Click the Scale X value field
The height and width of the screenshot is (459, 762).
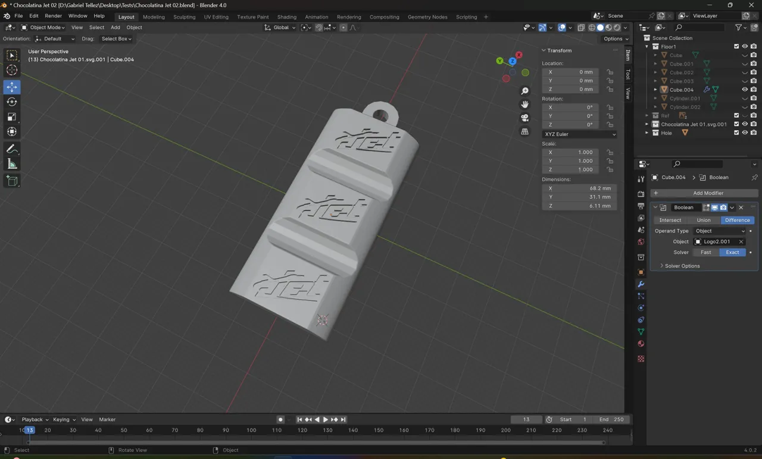[x=571, y=152]
